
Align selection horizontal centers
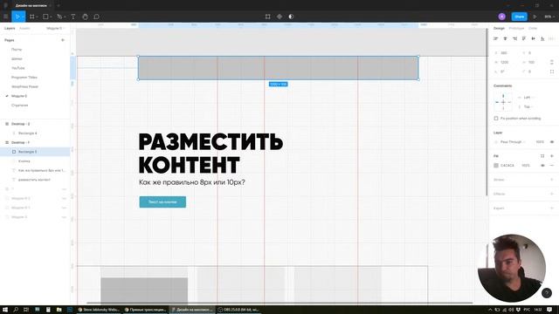click(505, 38)
